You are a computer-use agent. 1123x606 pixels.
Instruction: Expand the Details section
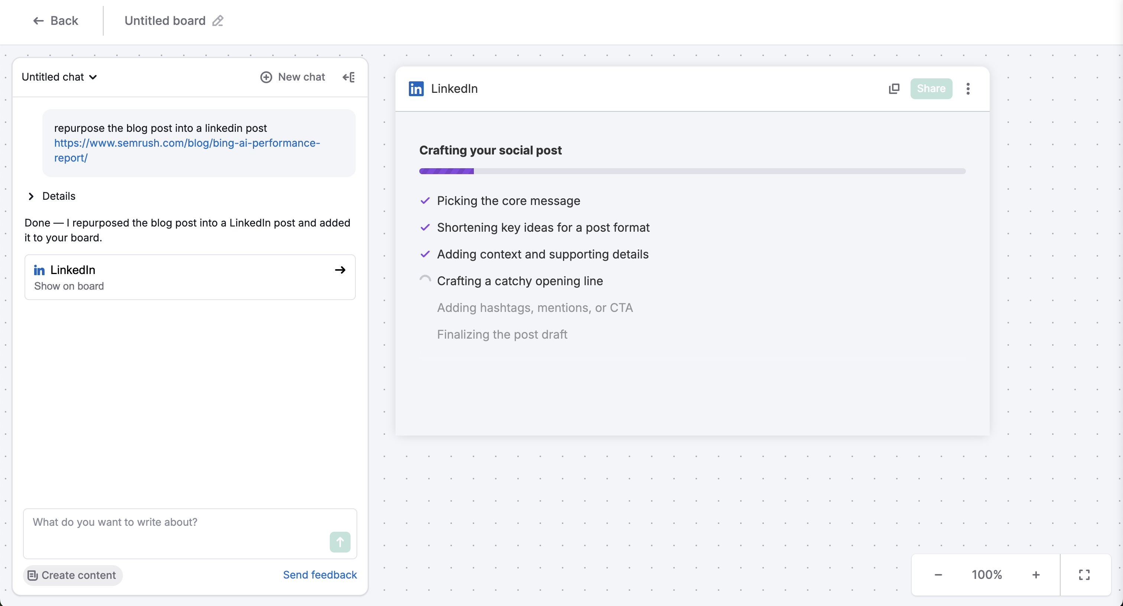click(31, 196)
